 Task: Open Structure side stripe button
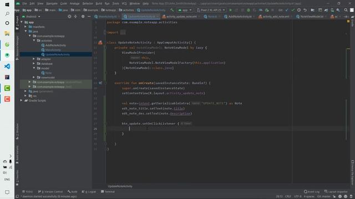pos(17,132)
